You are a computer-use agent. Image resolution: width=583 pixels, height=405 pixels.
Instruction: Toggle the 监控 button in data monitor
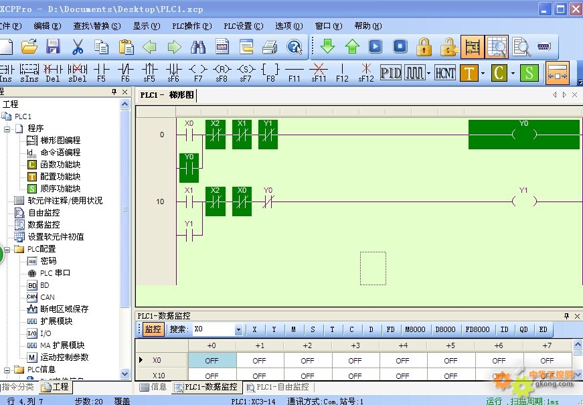(153, 329)
